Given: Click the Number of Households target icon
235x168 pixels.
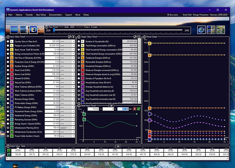Looking at the screenshot, I should click(83, 42).
